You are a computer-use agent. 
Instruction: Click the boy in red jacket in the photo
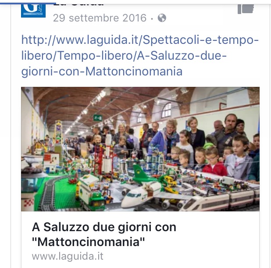pos(214,161)
